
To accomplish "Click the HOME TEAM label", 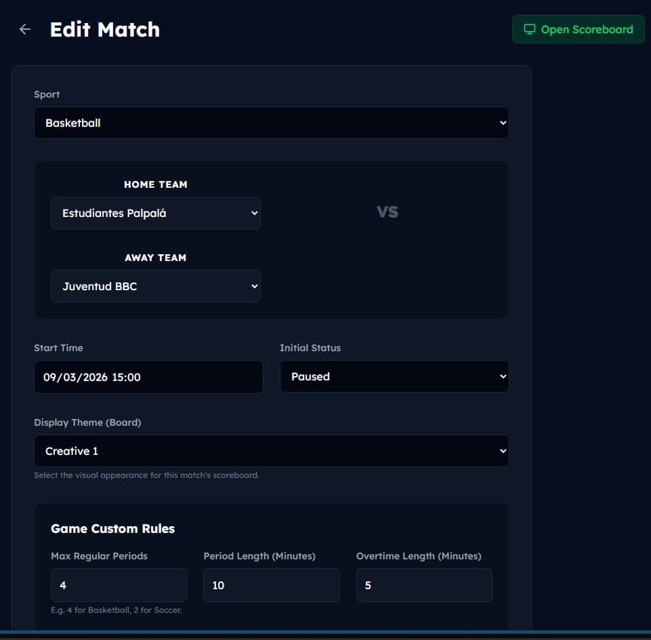I will click(155, 184).
